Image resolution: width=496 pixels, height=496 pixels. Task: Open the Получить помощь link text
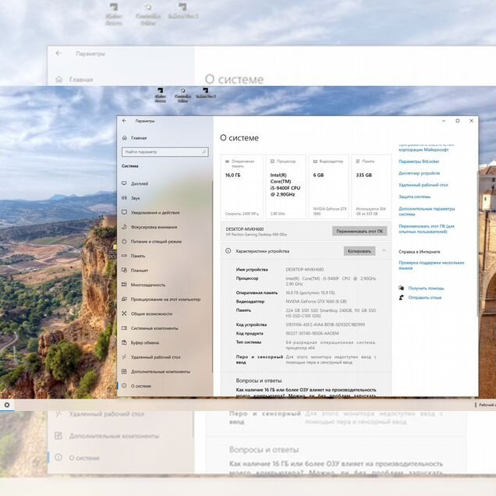426,289
